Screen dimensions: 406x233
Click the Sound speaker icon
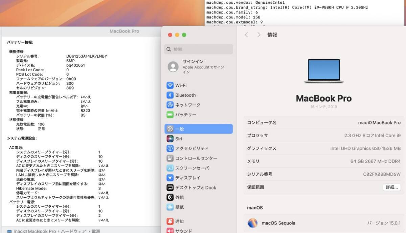170,231
